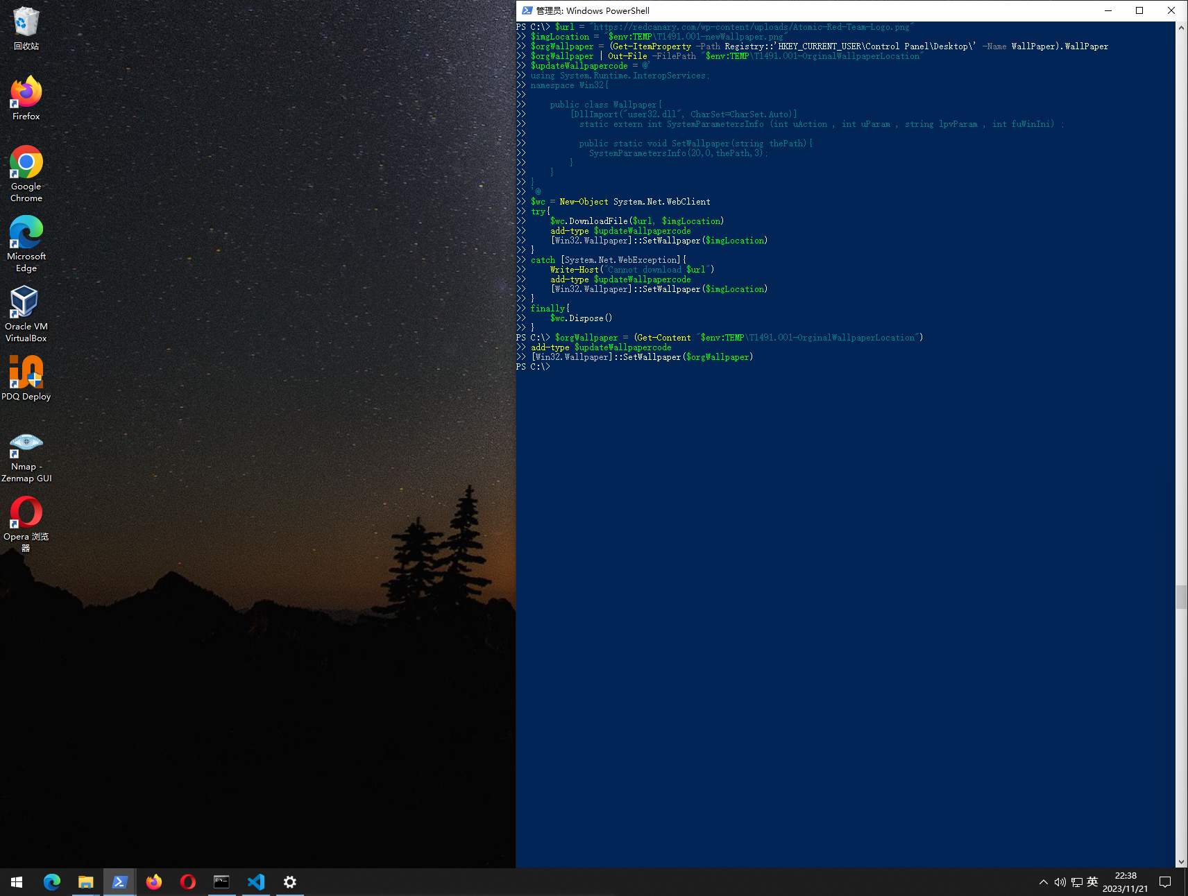Open PDQ Deploy desktop shortcut

click(x=26, y=378)
